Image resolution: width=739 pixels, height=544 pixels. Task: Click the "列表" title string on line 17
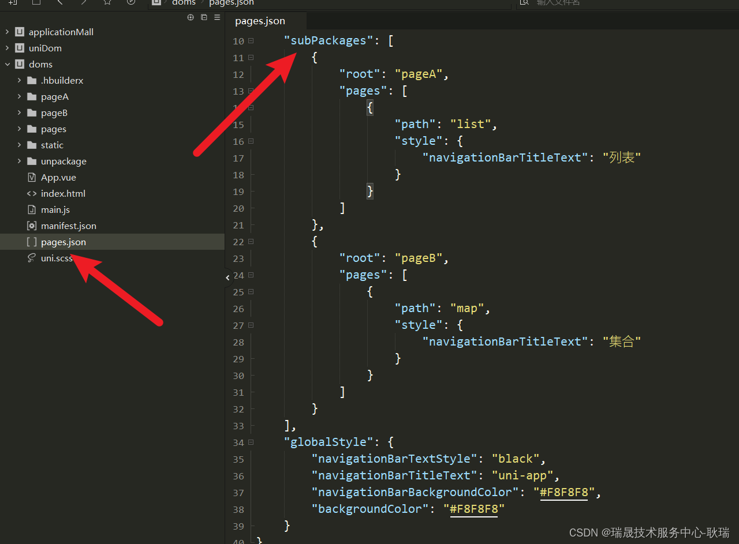pos(622,158)
